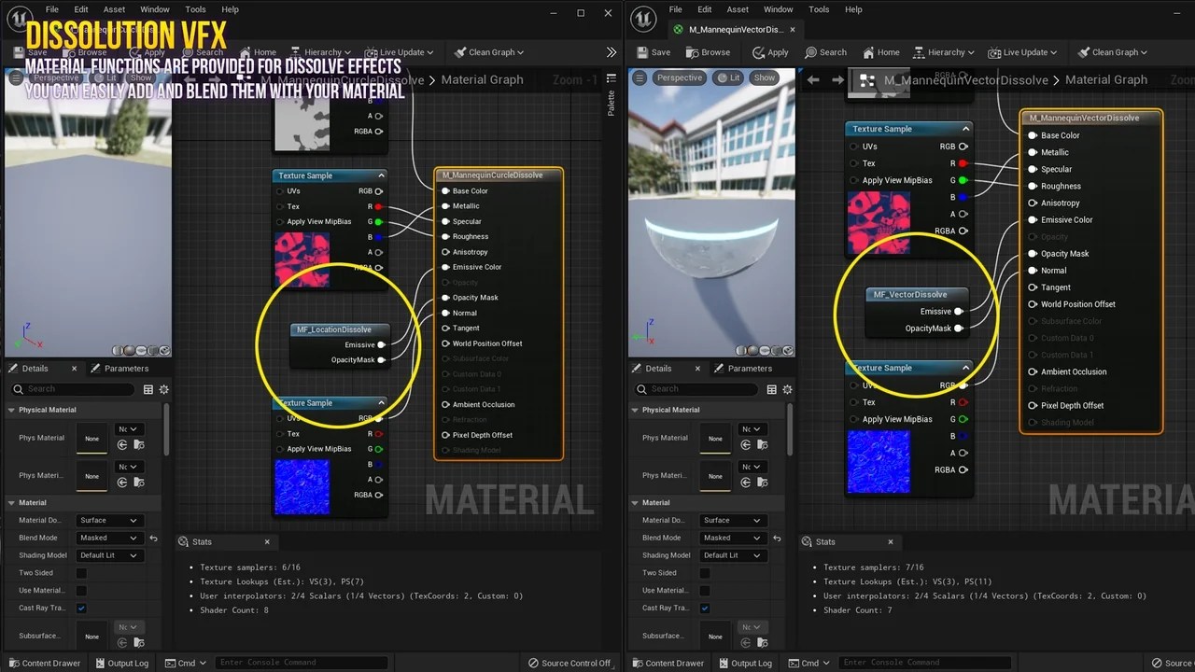Click Browse in the right editor toolbar
Viewport: 1195px width, 672px height.
[x=708, y=52]
